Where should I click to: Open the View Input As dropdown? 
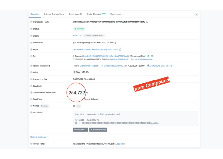click(80, 130)
